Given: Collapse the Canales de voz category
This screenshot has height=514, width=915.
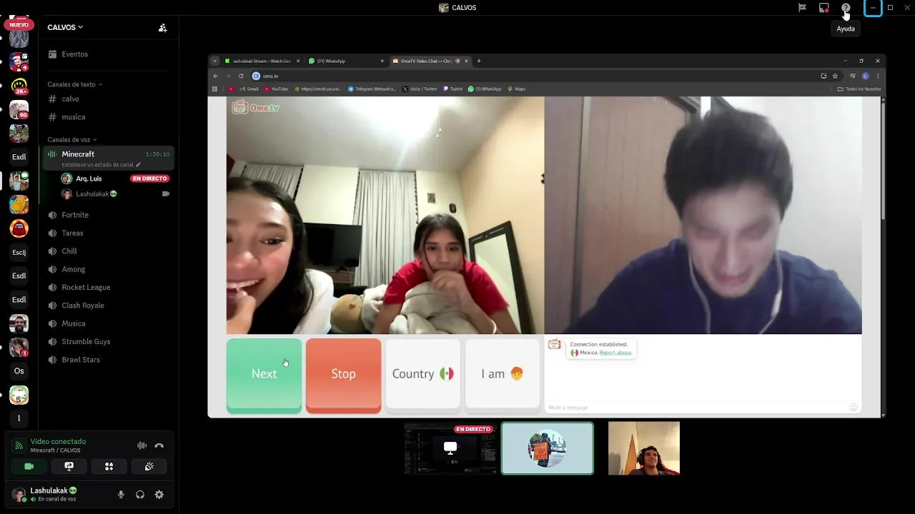Looking at the screenshot, I should coord(72,140).
